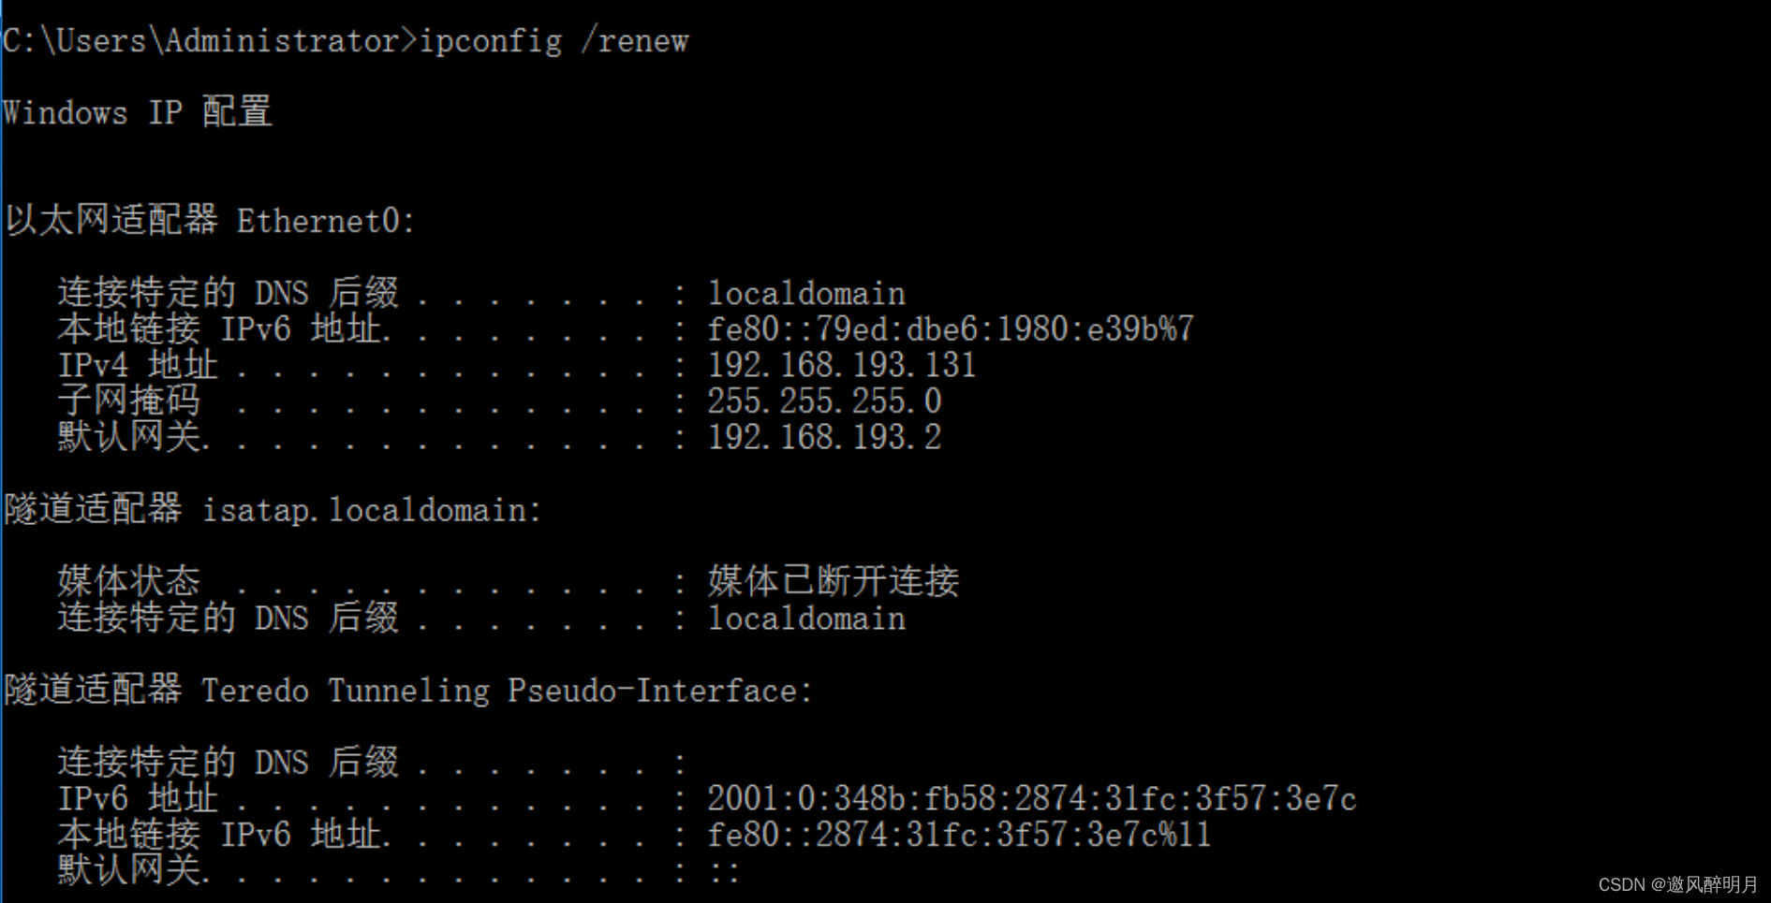Click the isatap adapter's localdomain suffix value
The image size is (1771, 903).
(806, 619)
